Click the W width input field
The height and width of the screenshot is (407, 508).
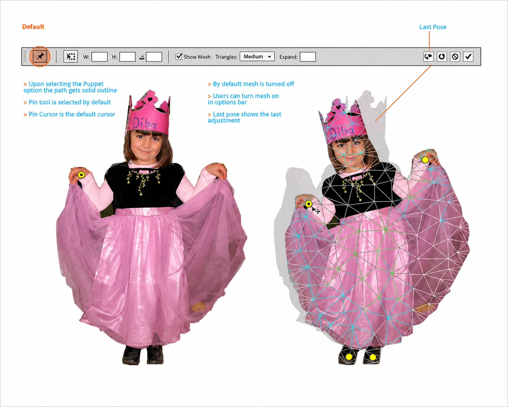(x=99, y=57)
